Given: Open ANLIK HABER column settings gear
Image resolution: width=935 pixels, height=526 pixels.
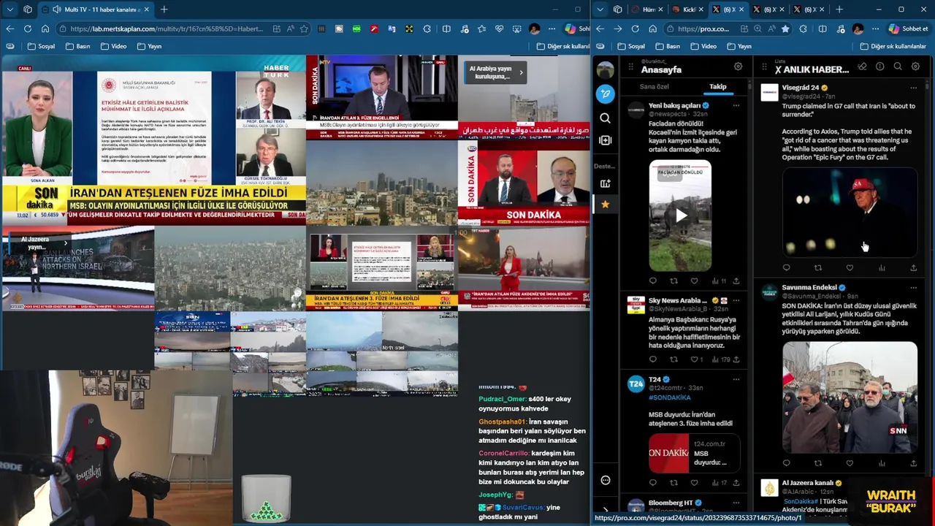Looking at the screenshot, I should click(x=915, y=66).
